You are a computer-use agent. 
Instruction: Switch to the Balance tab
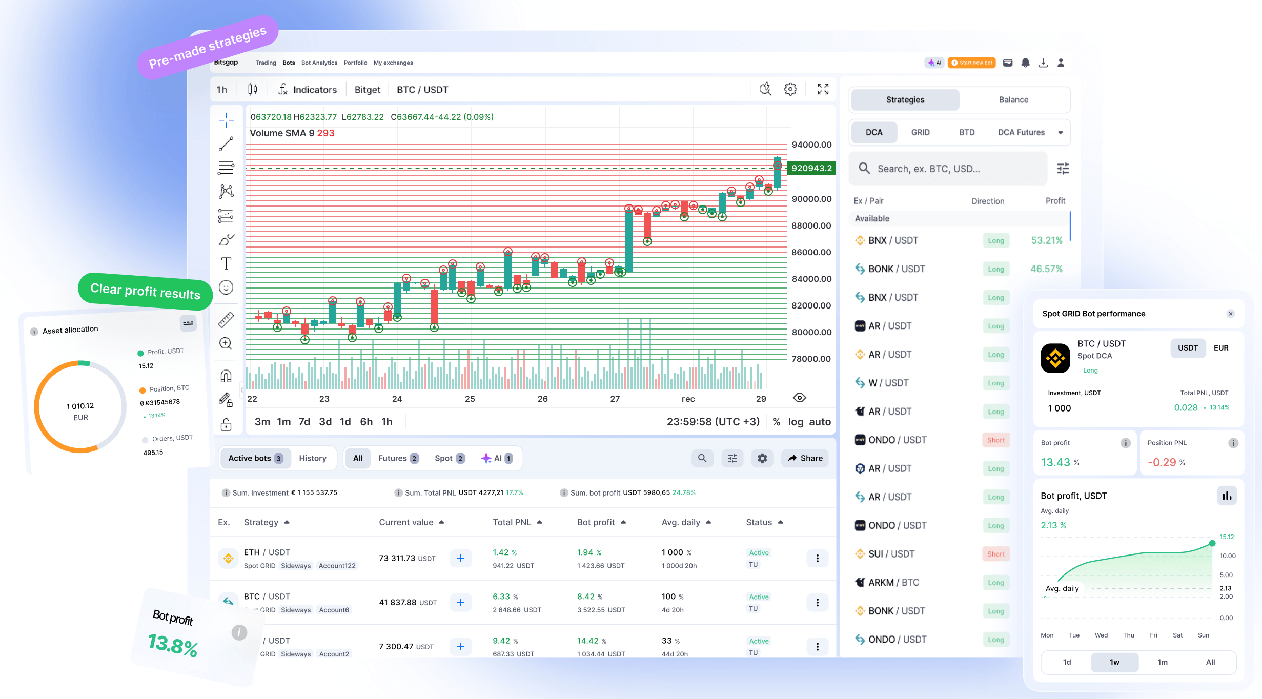pos(1013,99)
